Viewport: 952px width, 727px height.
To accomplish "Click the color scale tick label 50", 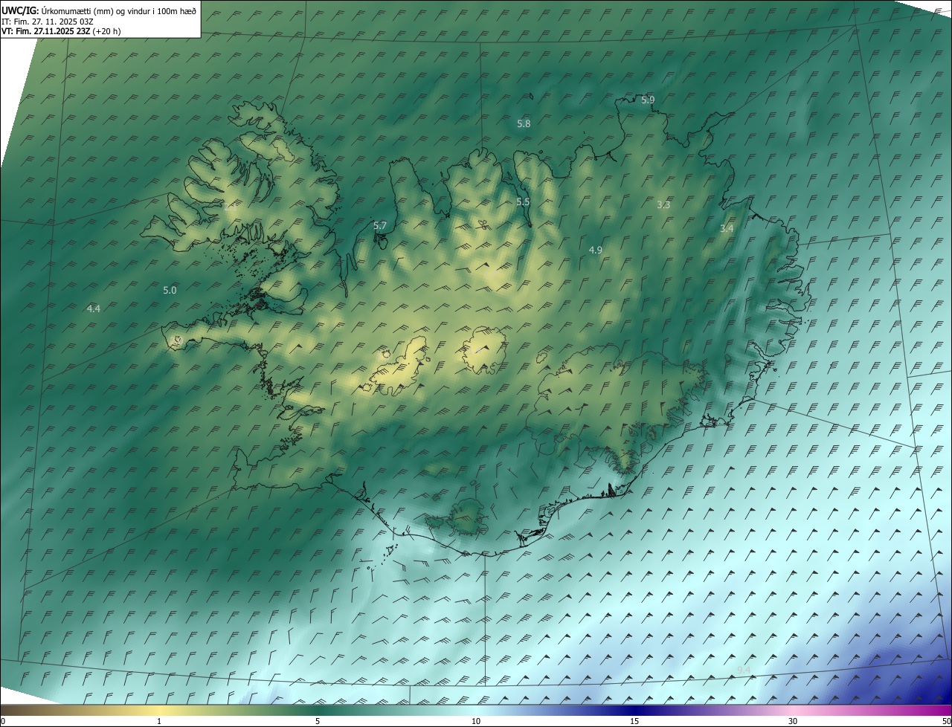I will tap(946, 721).
